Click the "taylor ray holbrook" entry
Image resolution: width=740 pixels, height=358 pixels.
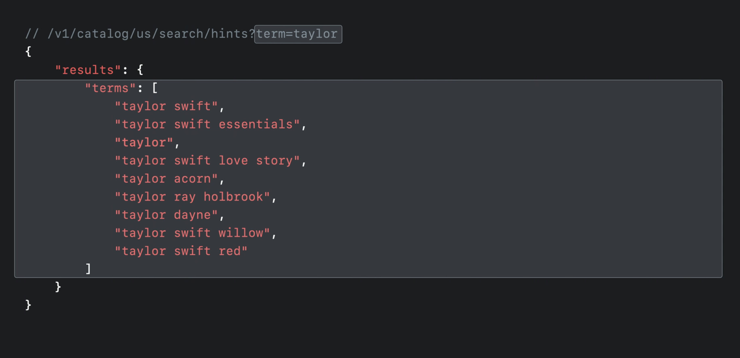tap(192, 197)
